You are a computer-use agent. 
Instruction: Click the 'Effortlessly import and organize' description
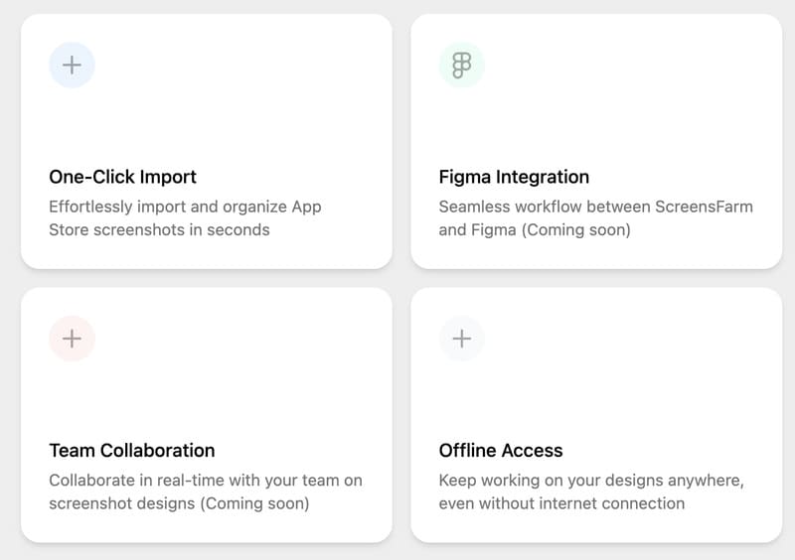tap(185, 207)
